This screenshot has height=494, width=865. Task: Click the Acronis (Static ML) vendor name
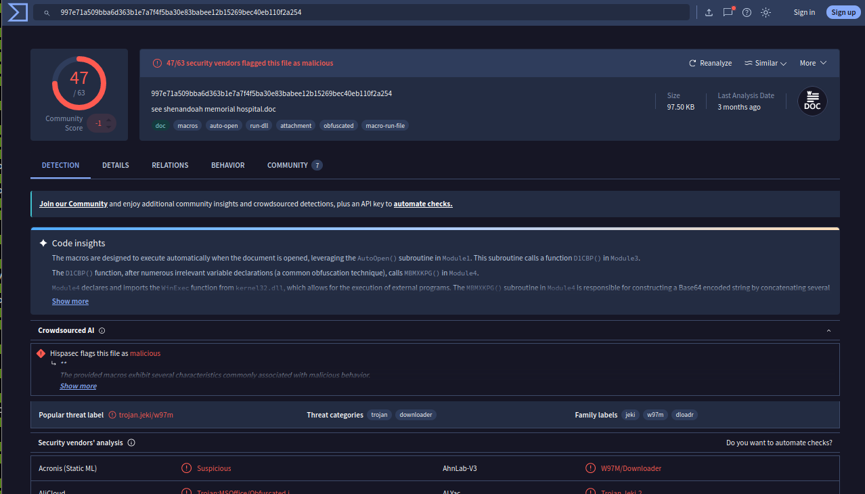pos(68,468)
